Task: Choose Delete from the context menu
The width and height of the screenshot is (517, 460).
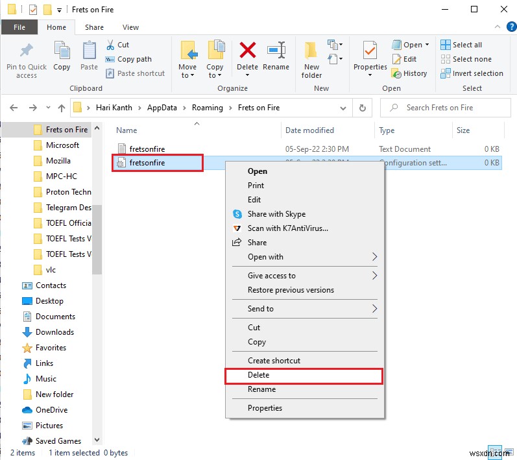Action: (x=304, y=375)
